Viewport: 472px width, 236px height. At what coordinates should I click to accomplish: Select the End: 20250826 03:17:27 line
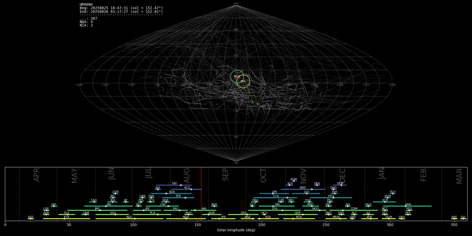(121, 12)
